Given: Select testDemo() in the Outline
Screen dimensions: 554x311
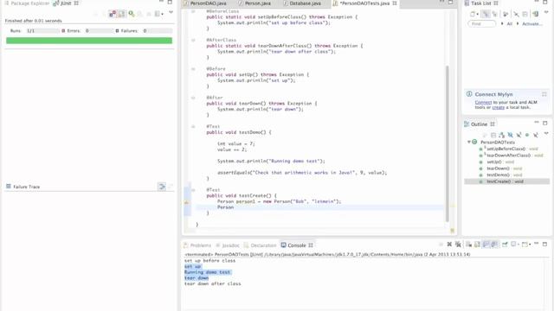Looking at the screenshot, I should point(499,175).
